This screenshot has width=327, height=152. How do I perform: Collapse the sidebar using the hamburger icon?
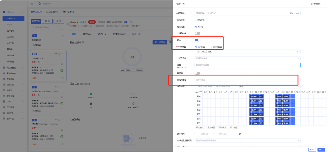[x=32, y=4]
